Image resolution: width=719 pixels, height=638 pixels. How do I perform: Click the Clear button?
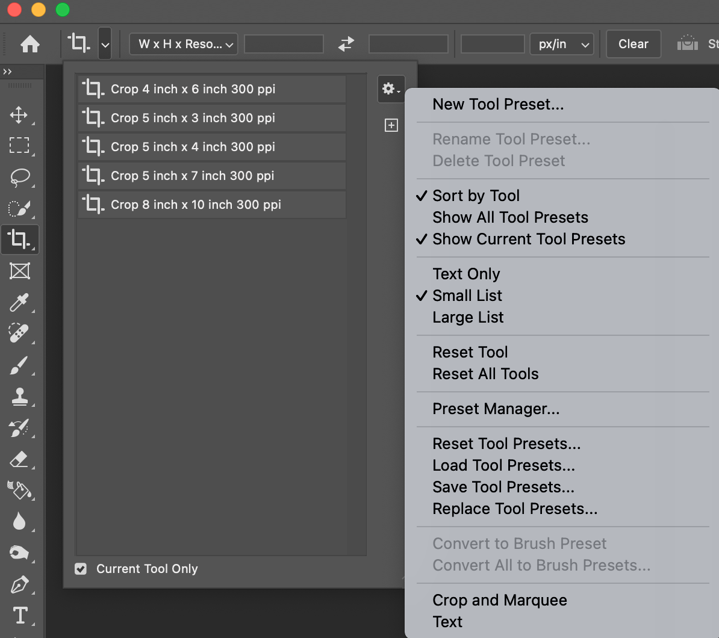(633, 44)
